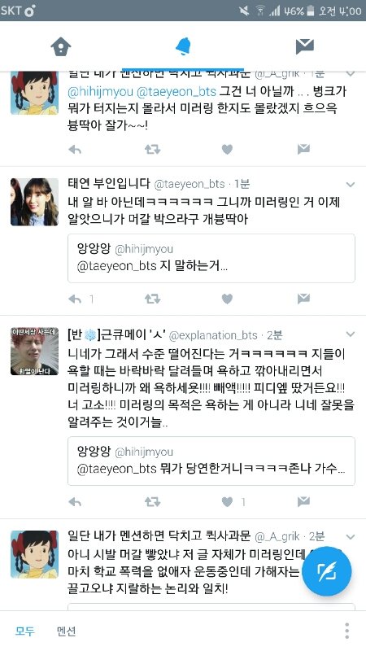This screenshot has height=651, width=366.
Task: Retweet the 근큐메이 tweet
Action: coord(152,502)
